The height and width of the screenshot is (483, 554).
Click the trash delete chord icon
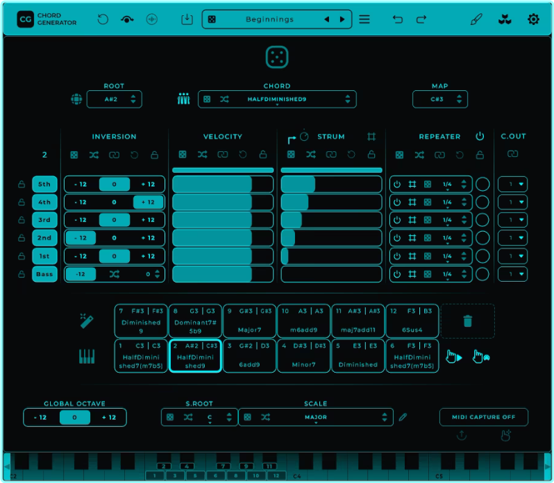tap(467, 321)
